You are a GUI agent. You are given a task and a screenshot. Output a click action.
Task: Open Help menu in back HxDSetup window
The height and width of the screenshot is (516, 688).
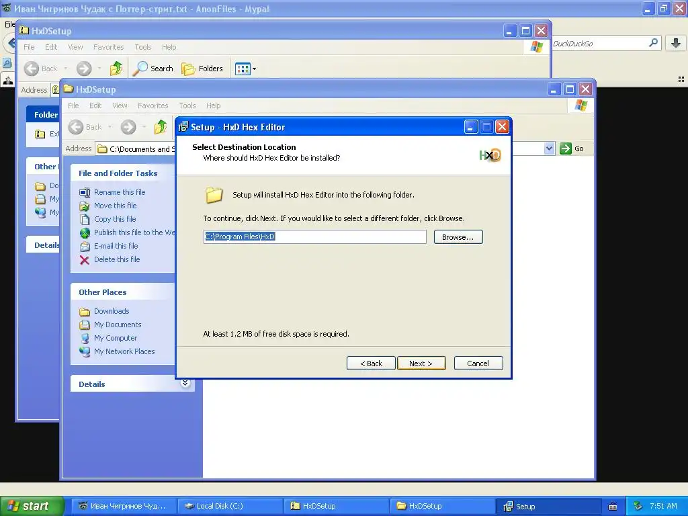(169, 47)
